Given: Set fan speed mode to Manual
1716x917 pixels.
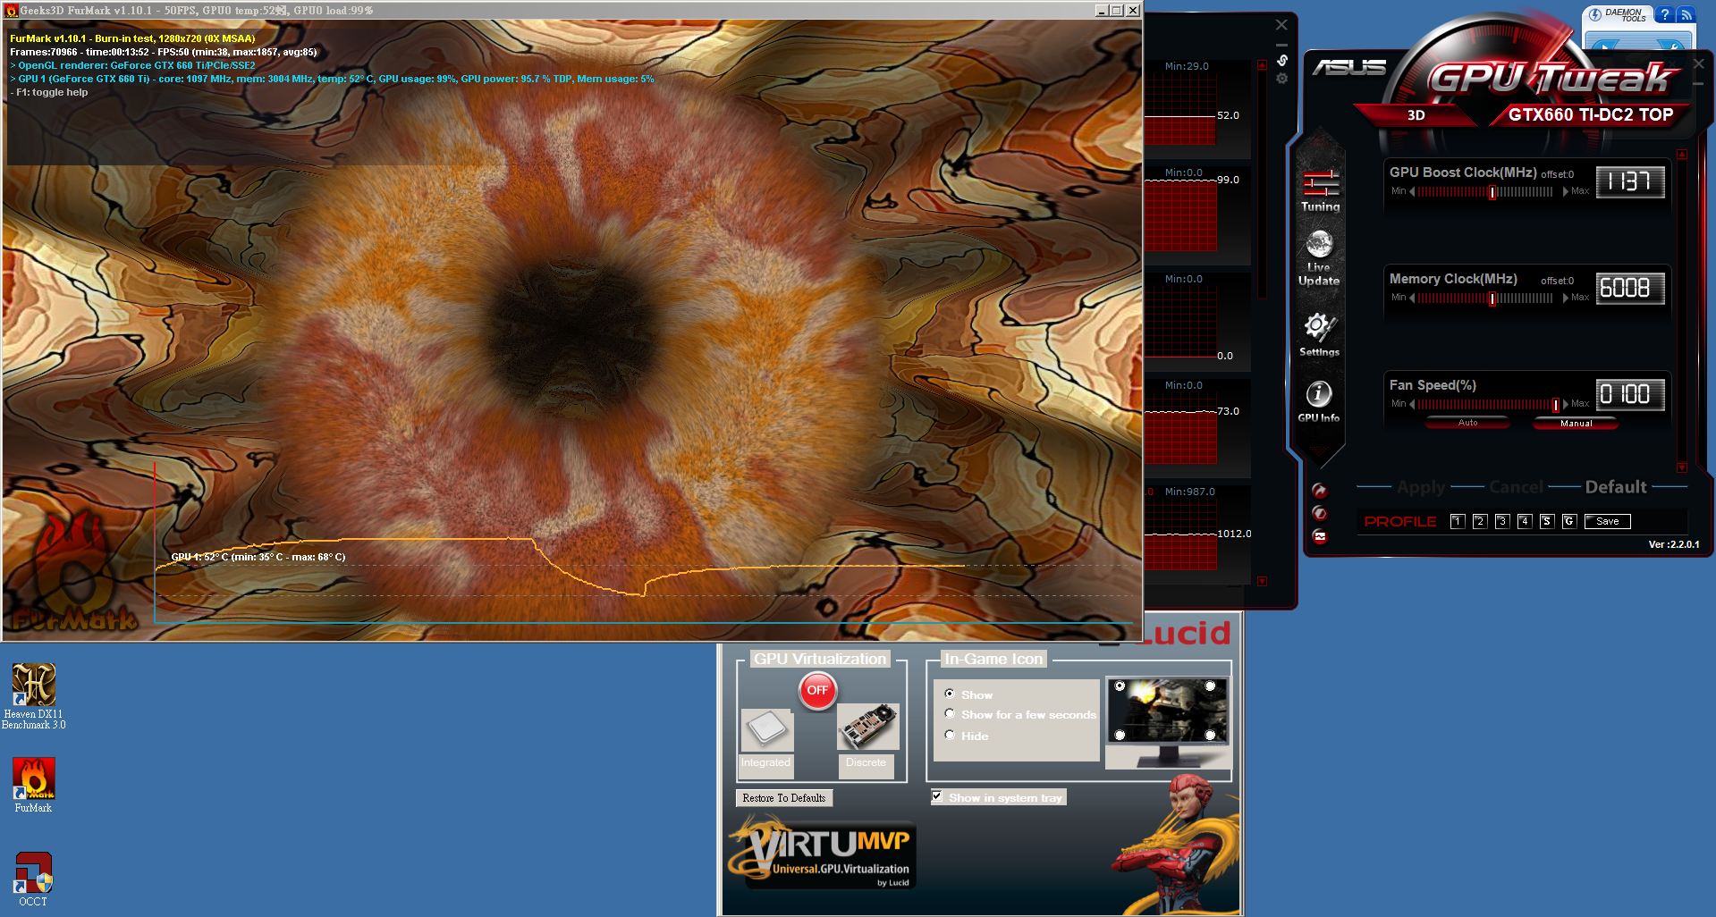Looking at the screenshot, I should tap(1576, 423).
